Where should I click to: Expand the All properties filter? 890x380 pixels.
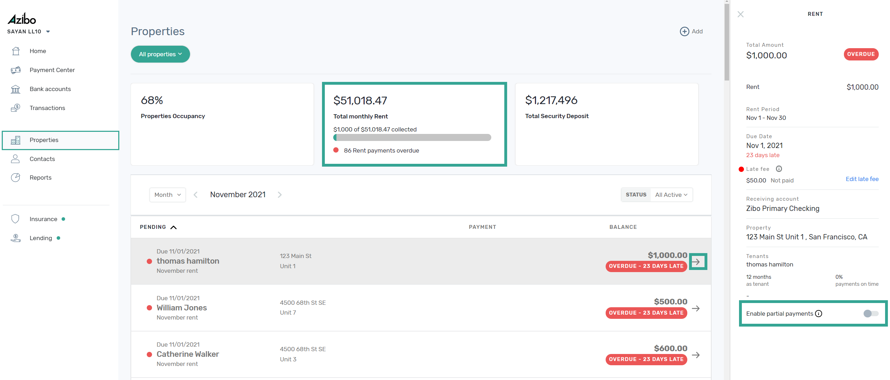(x=160, y=54)
